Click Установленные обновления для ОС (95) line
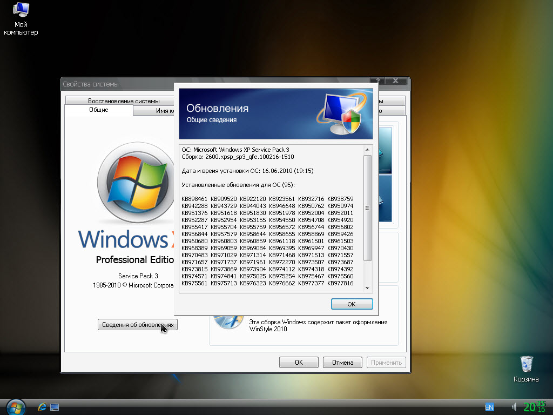553x415 pixels. point(238,185)
